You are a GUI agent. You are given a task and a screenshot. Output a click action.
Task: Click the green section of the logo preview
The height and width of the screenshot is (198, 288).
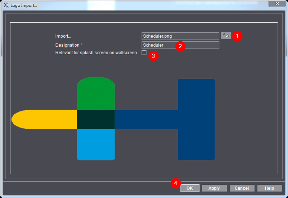96,93
